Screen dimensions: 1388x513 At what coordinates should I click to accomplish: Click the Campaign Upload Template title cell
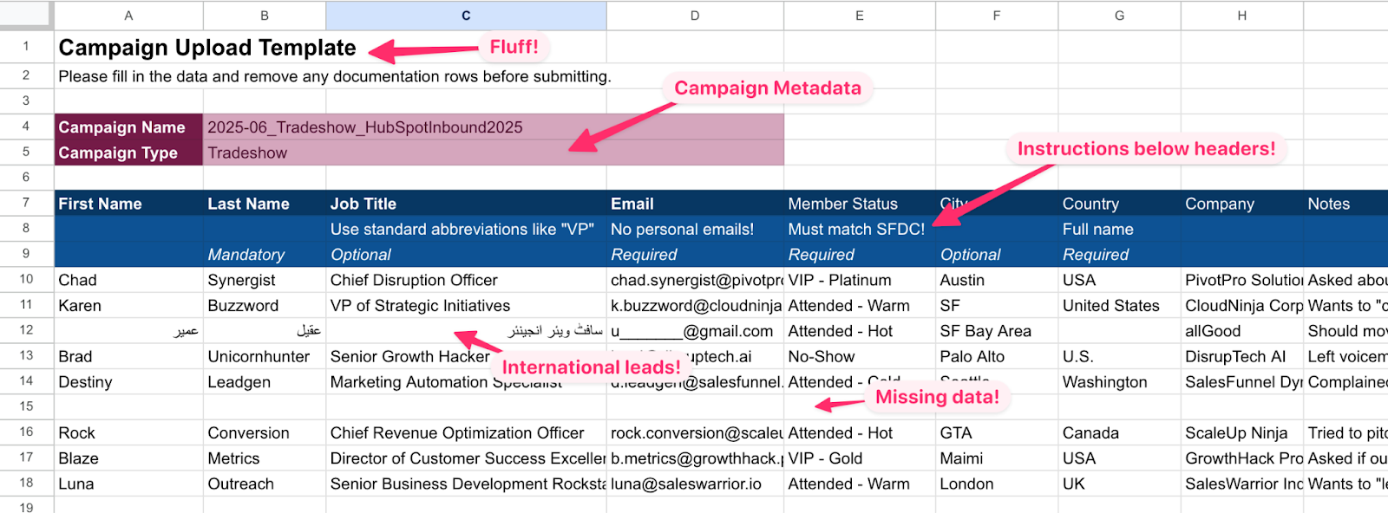pos(207,48)
